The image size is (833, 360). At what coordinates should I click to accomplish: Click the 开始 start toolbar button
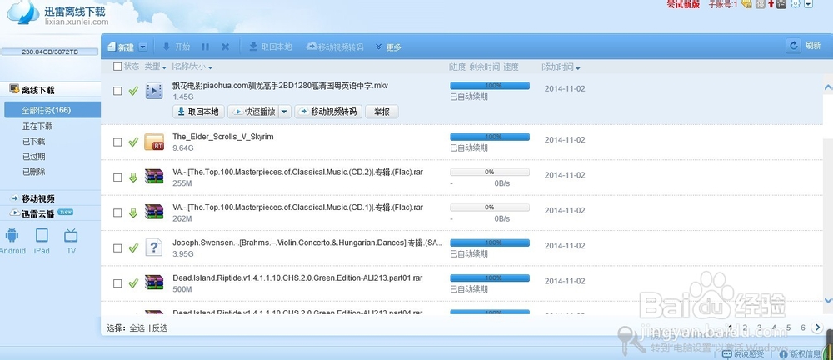pos(177,47)
